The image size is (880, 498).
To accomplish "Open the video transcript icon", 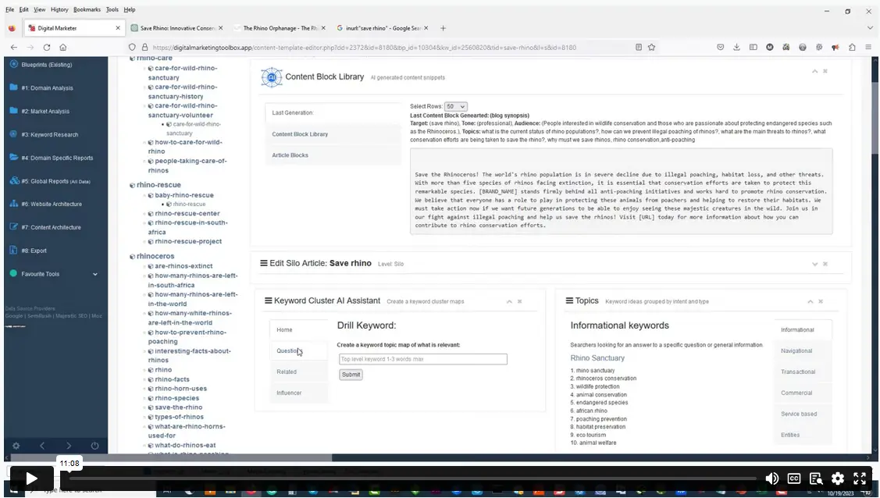I will coord(816,478).
